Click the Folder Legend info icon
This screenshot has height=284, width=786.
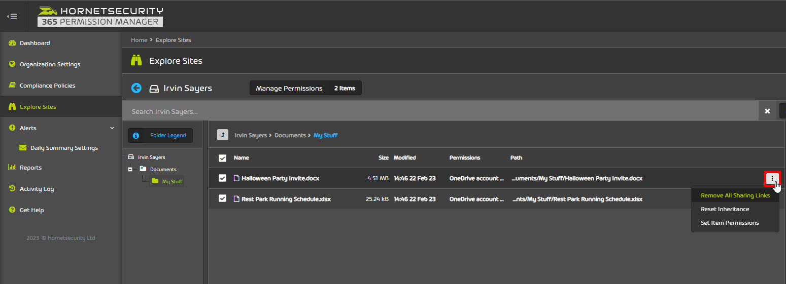(135, 136)
